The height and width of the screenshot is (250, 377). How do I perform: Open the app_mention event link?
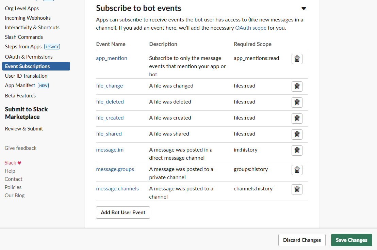coord(112,58)
